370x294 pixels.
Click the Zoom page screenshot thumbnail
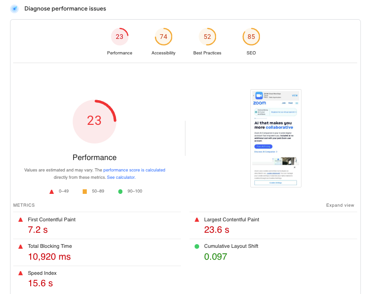pos(275,139)
